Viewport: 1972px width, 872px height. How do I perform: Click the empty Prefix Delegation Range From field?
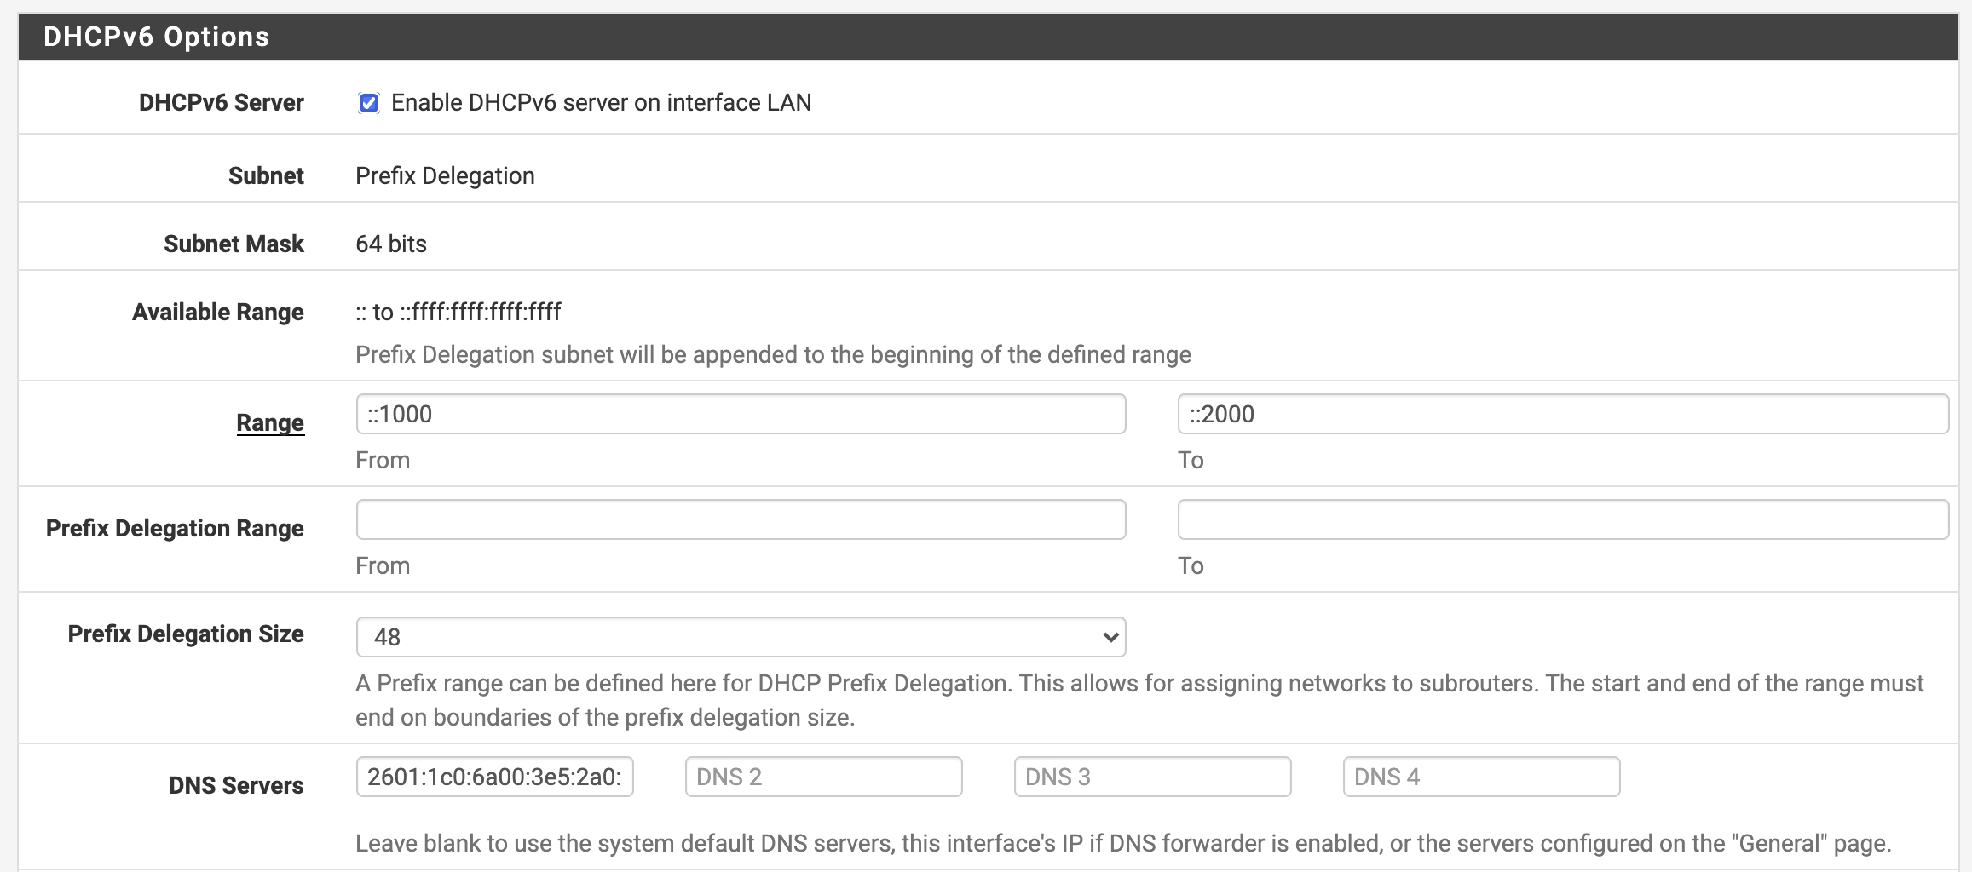click(741, 519)
